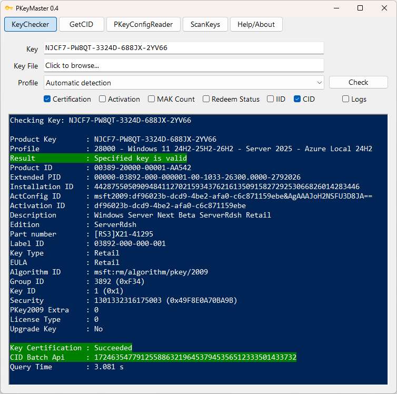Viewport: 397px width, 394px height.
Task: Click Product ID value 00389-20000-00001-AA542
Action: coord(143,168)
